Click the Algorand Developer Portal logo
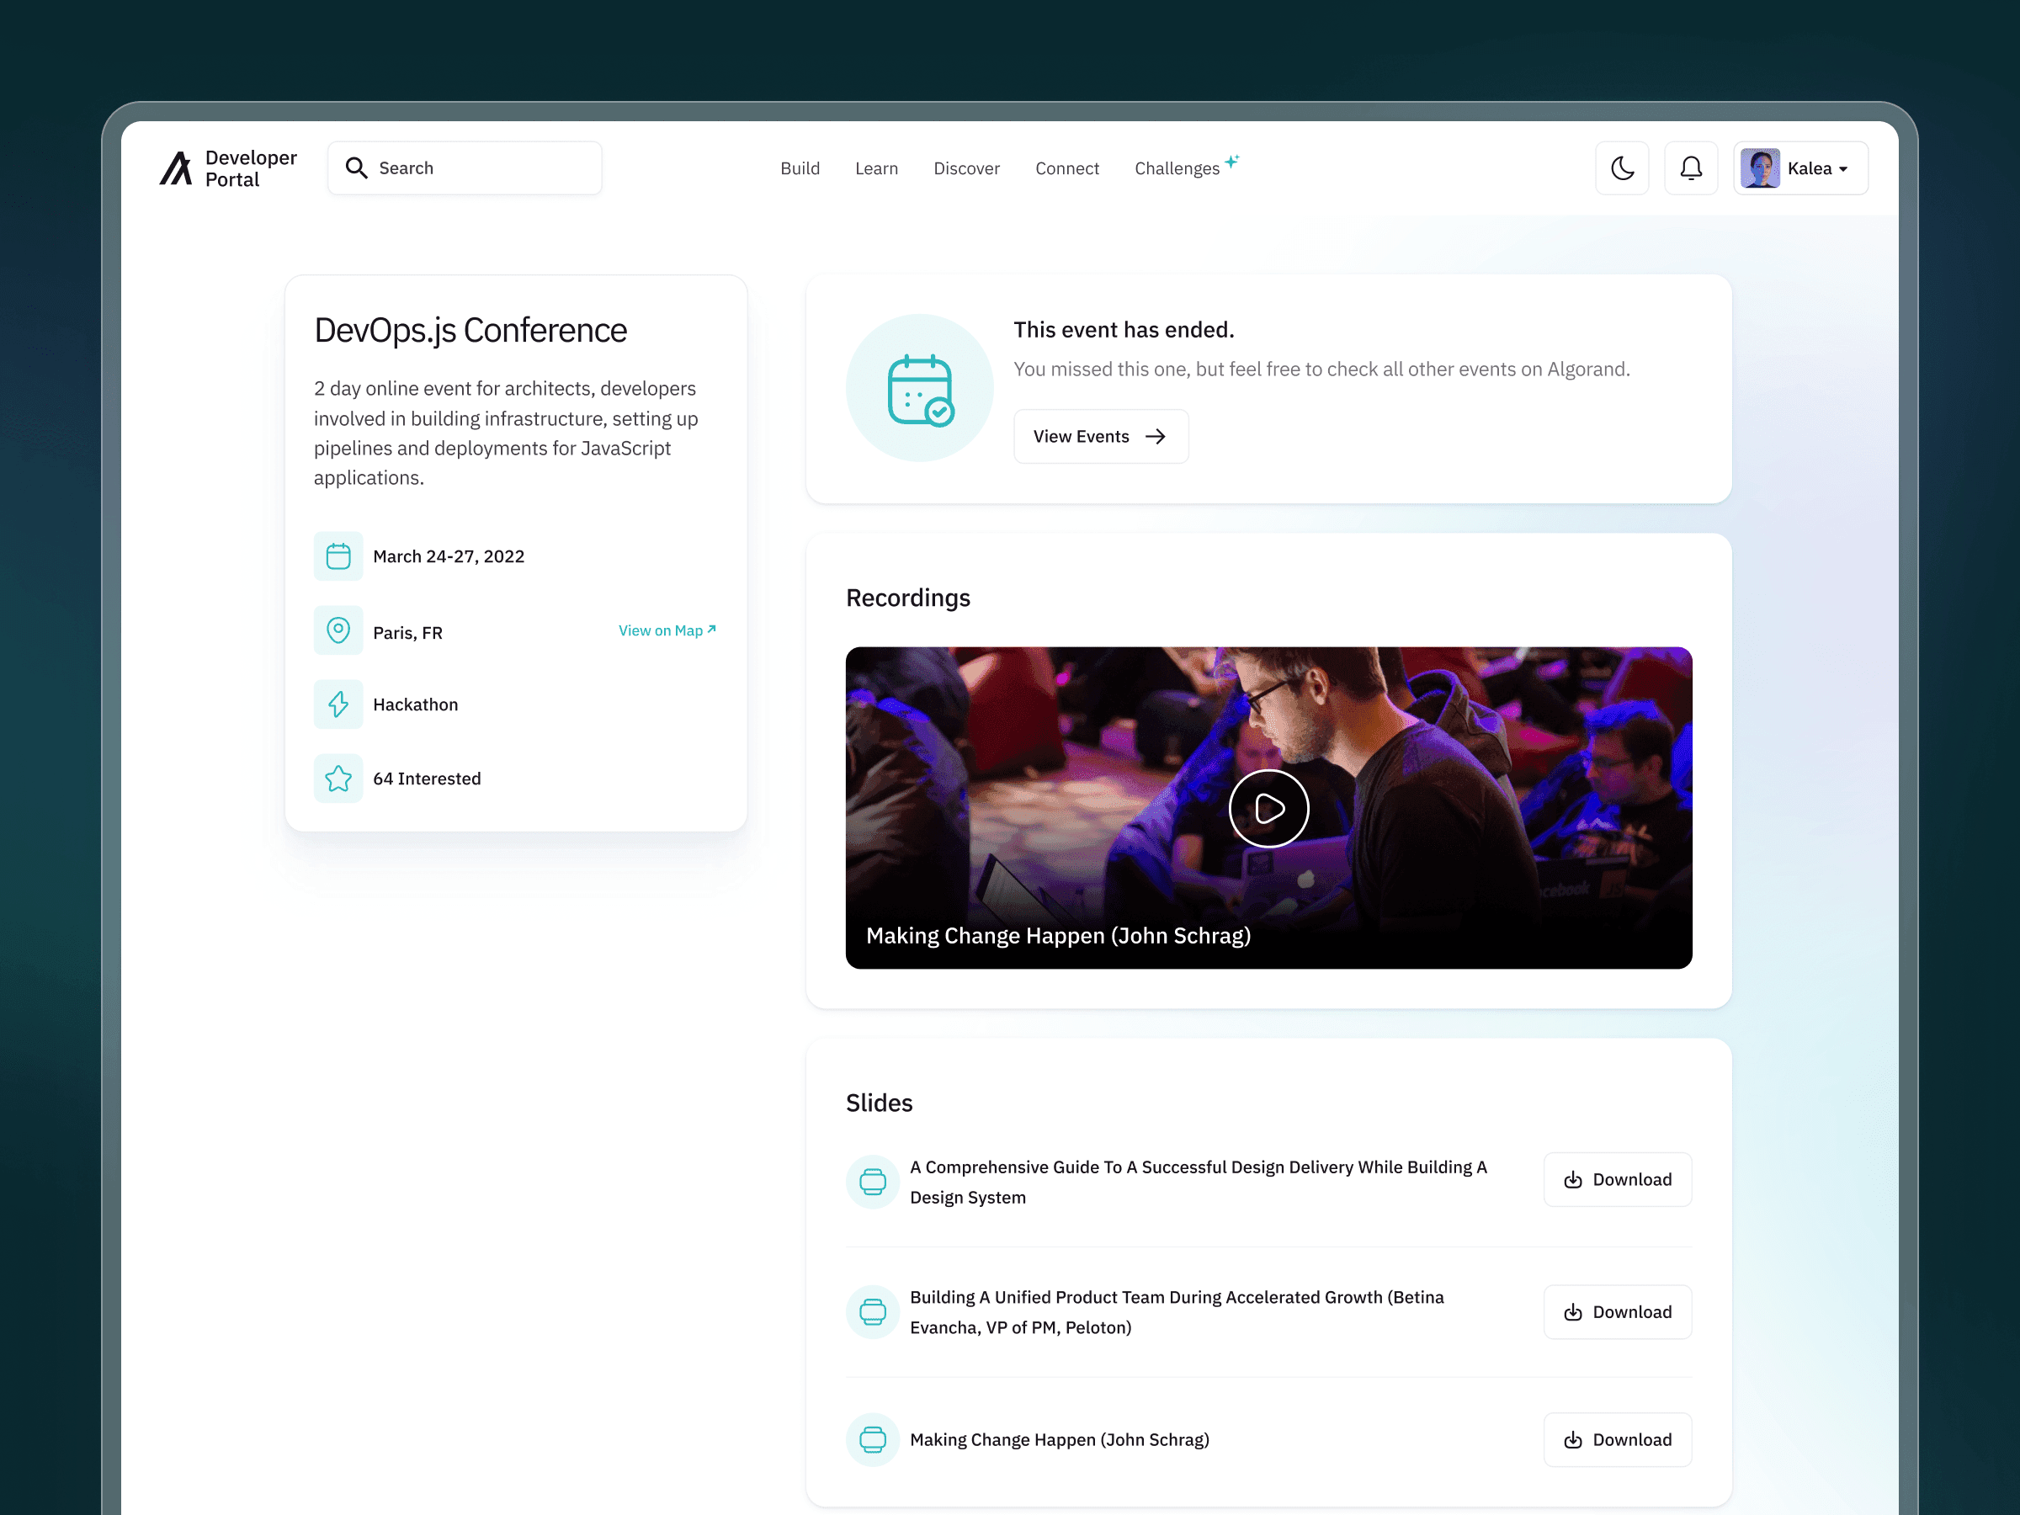The height and width of the screenshot is (1515, 2020). pos(227,168)
